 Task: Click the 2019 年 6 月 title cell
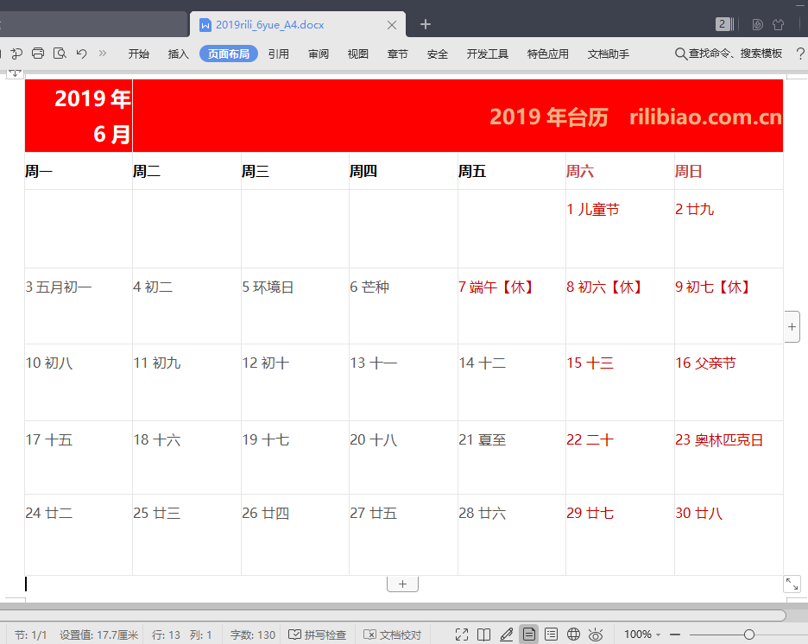[x=79, y=116]
